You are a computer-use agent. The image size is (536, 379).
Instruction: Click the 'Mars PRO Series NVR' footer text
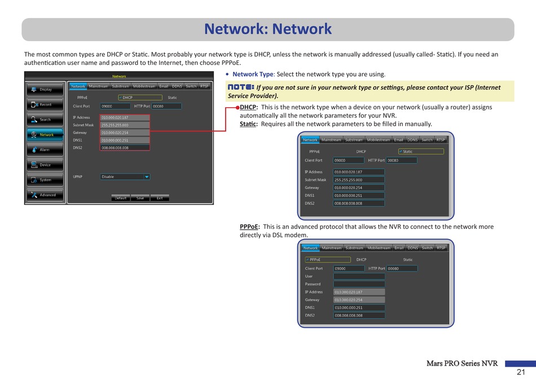tap(462, 363)
